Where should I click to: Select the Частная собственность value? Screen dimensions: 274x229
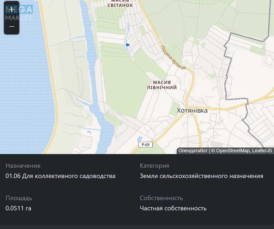pyautogui.click(x=173, y=208)
